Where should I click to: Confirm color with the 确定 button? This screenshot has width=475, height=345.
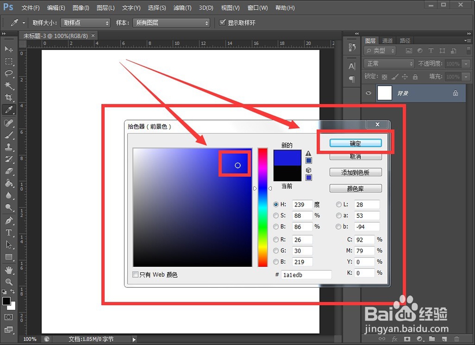(355, 143)
